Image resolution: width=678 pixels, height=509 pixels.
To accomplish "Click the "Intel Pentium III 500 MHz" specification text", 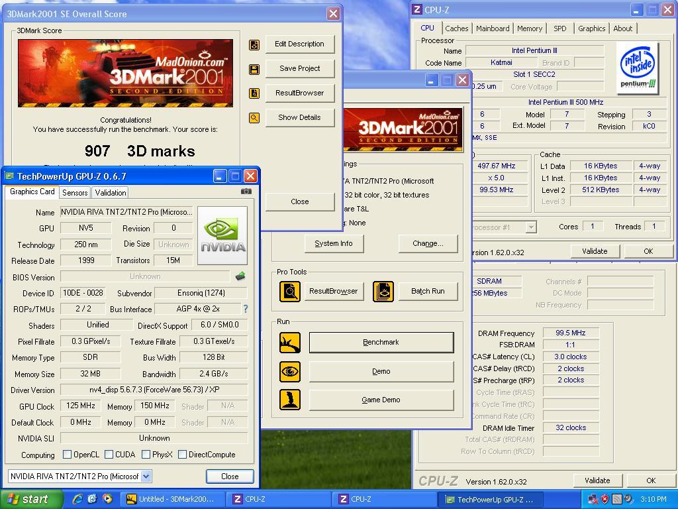I will [x=565, y=102].
